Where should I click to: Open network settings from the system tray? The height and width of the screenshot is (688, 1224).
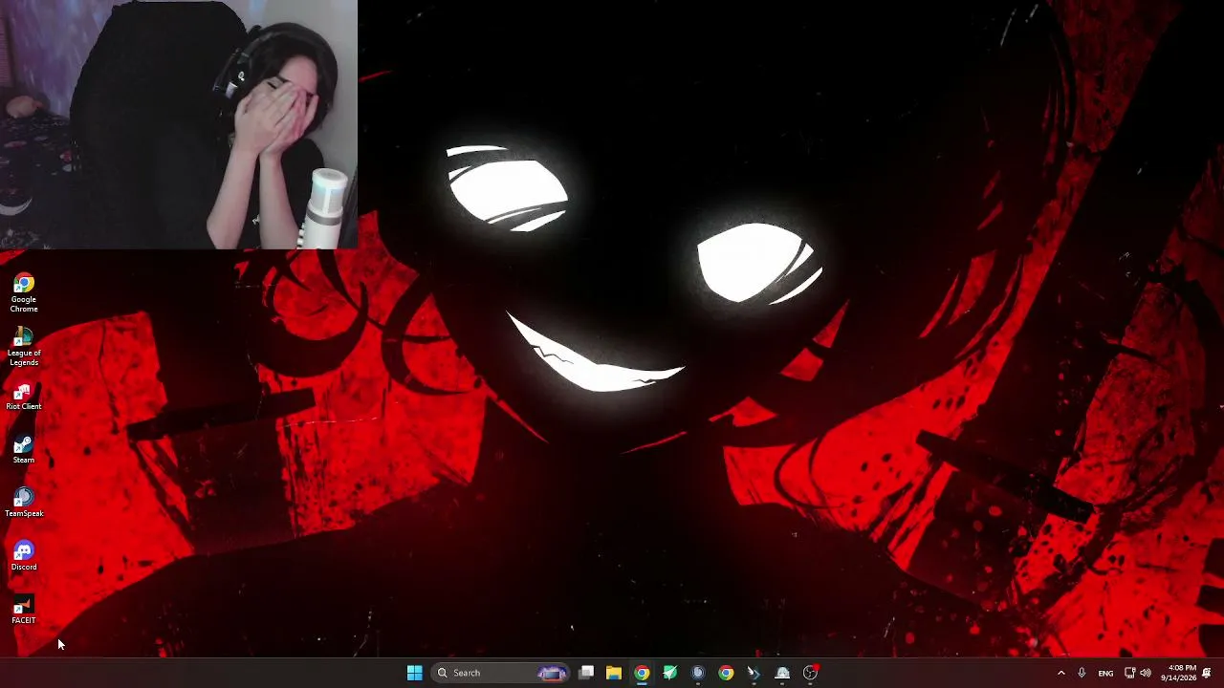(x=1129, y=673)
